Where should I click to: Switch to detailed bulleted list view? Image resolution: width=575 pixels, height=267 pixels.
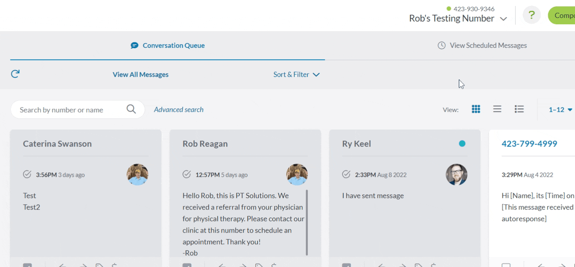pos(519,109)
